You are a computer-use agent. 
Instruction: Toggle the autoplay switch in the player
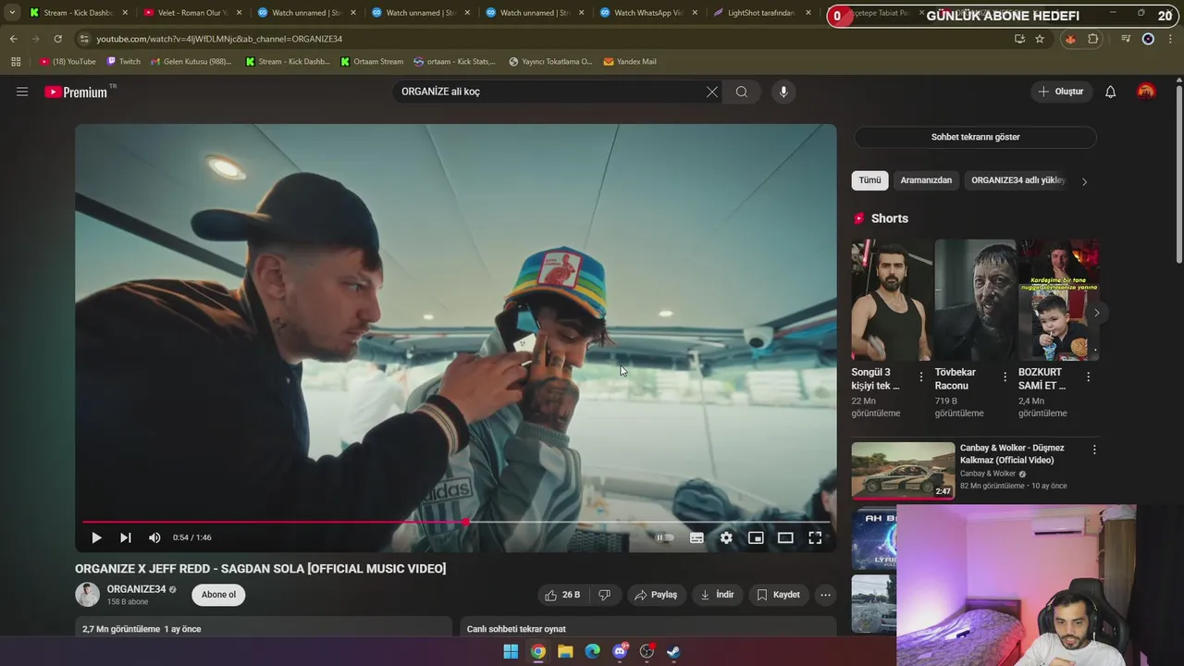[665, 537]
